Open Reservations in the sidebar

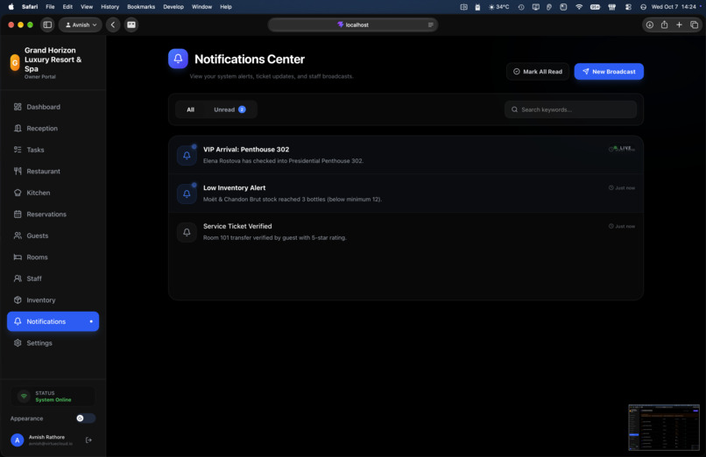53,214
